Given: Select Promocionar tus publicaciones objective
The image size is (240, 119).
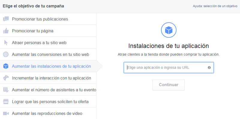Looking at the screenshot, I should coord(48,19).
